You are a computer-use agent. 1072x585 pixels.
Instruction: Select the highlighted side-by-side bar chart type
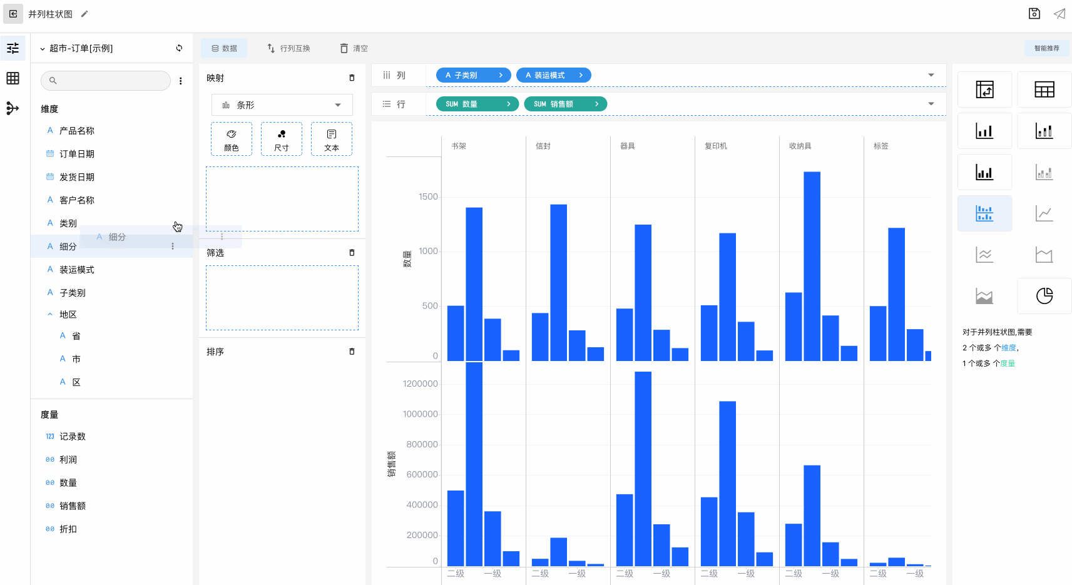[x=984, y=213]
